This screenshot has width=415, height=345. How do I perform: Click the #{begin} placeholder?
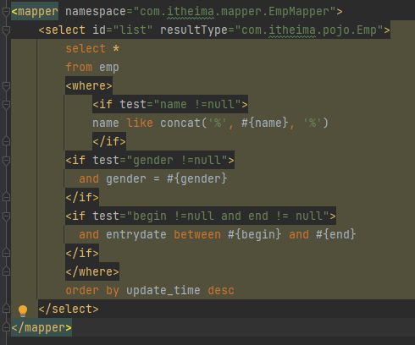[254, 235]
